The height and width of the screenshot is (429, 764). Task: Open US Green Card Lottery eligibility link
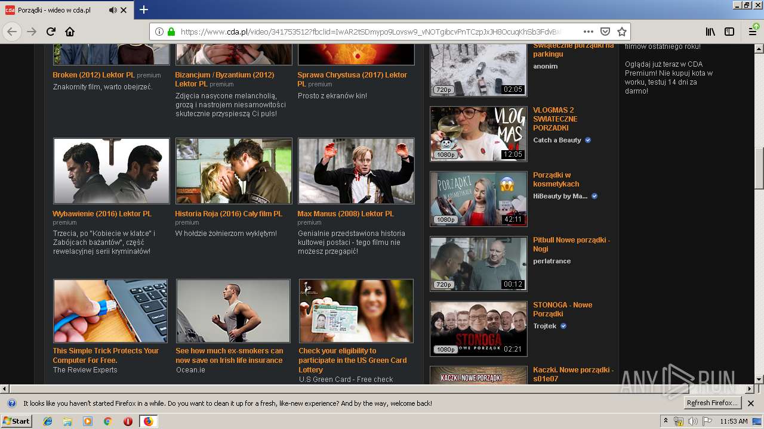click(353, 360)
